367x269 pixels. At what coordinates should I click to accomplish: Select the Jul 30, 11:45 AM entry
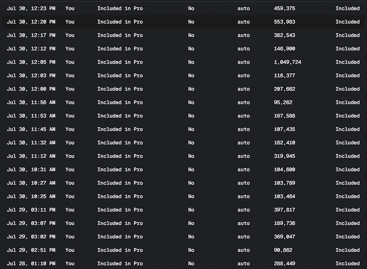[x=31, y=130]
